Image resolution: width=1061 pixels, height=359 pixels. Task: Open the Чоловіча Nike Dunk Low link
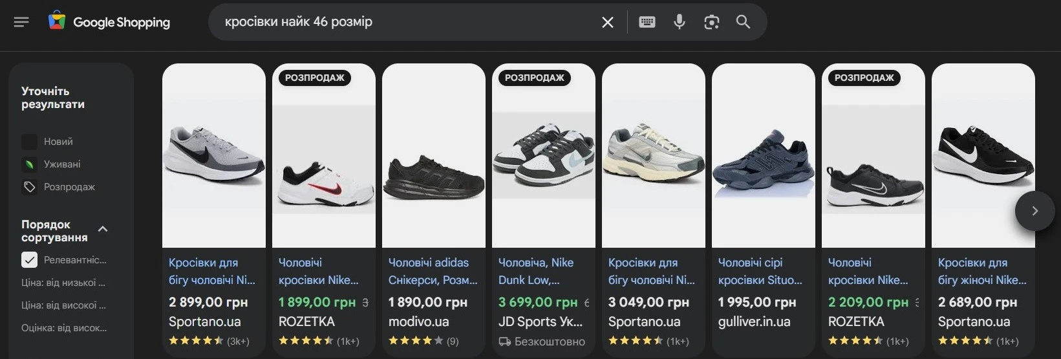(536, 271)
